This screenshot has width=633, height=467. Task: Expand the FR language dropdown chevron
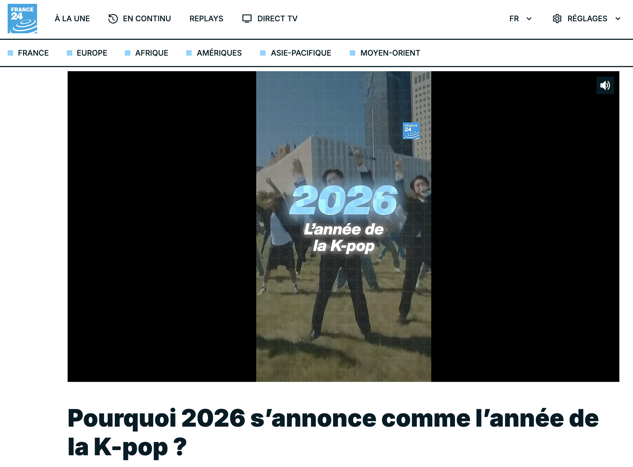click(x=529, y=19)
